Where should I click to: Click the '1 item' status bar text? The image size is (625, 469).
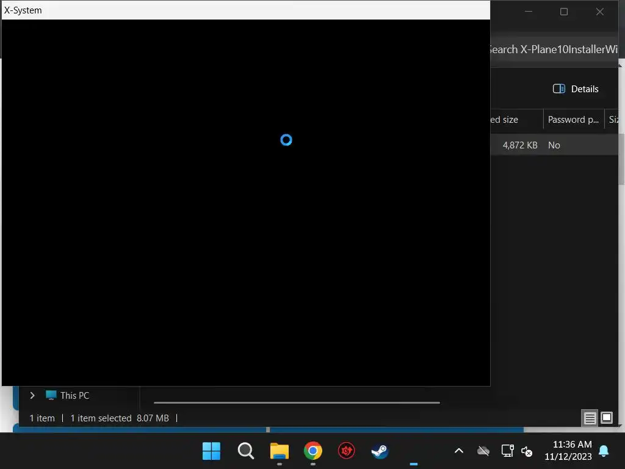tap(42, 418)
